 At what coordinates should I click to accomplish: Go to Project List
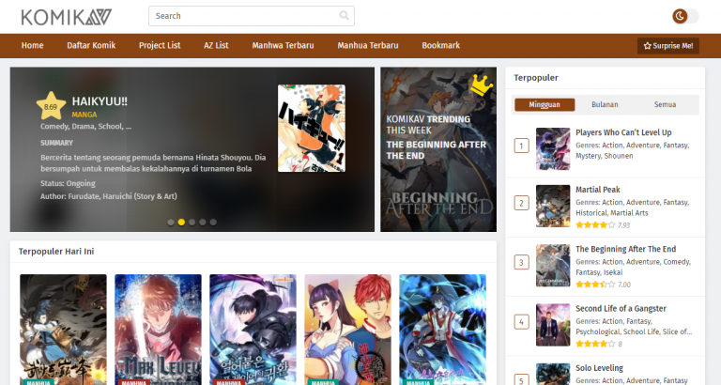pos(160,45)
